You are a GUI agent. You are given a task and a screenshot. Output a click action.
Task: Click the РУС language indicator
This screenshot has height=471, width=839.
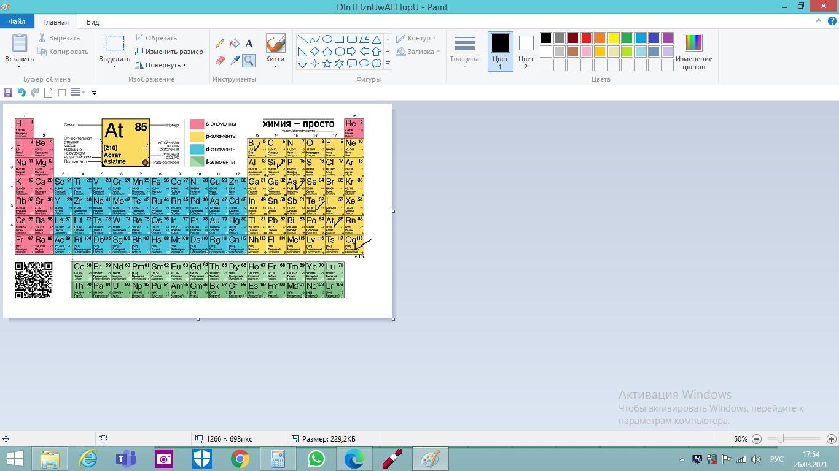click(776, 459)
